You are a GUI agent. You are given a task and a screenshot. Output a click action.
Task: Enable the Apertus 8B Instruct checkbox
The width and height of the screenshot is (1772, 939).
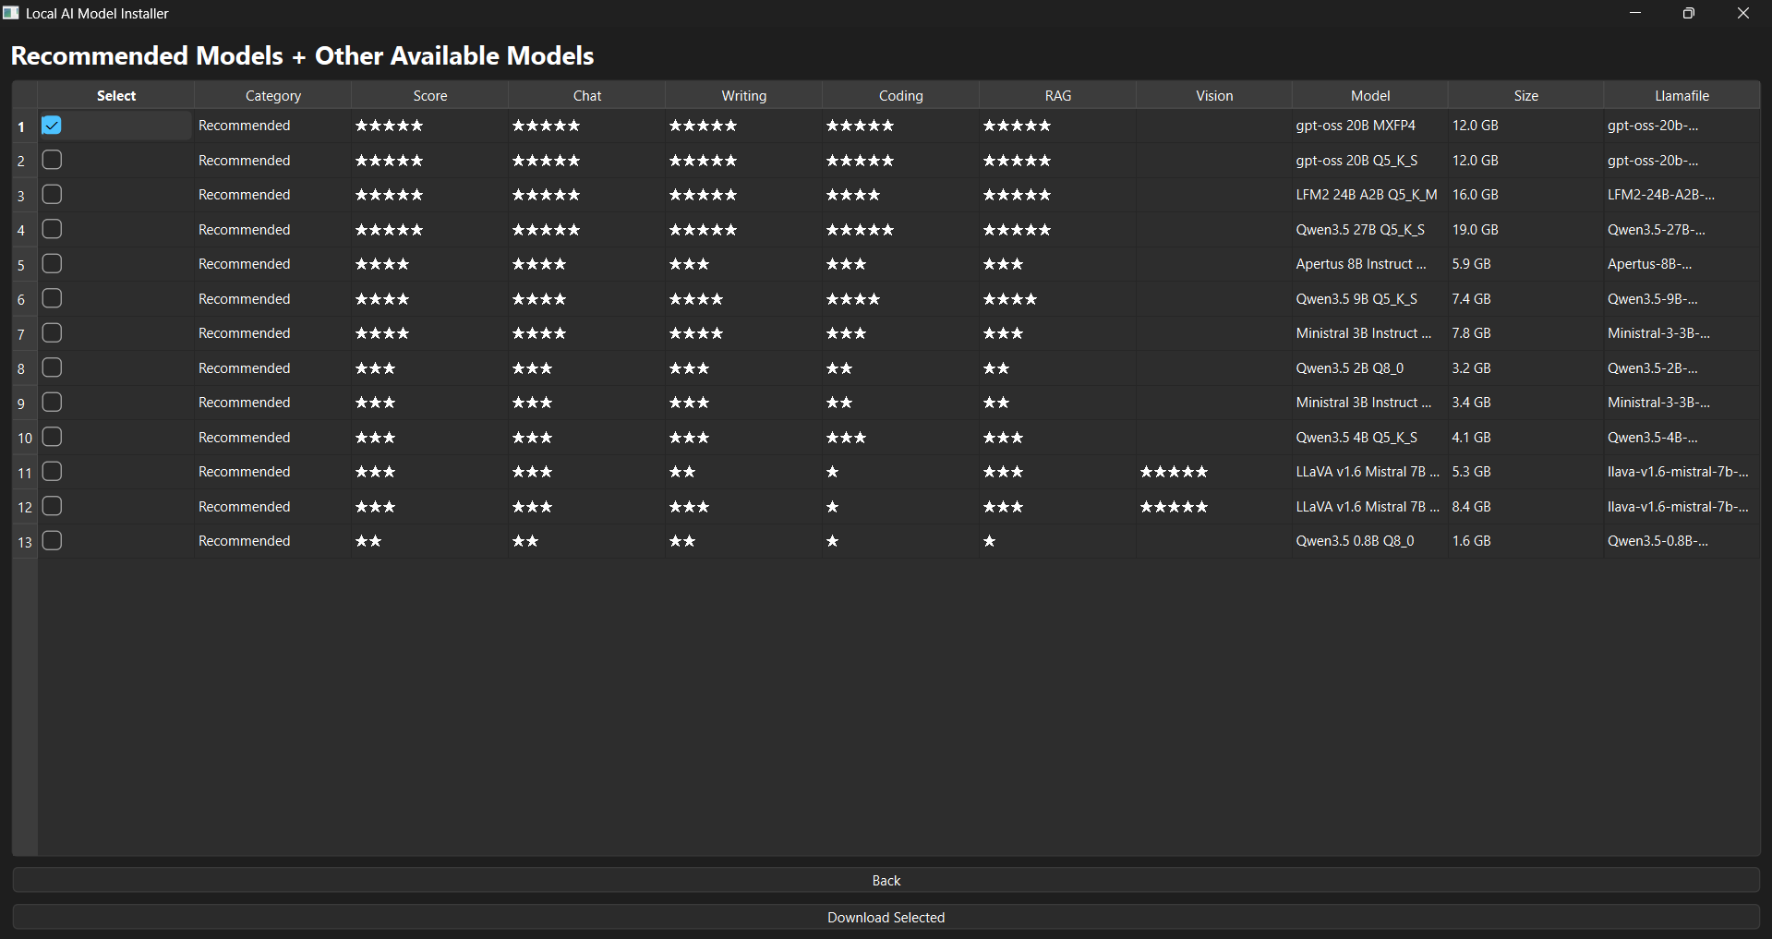coord(52,264)
